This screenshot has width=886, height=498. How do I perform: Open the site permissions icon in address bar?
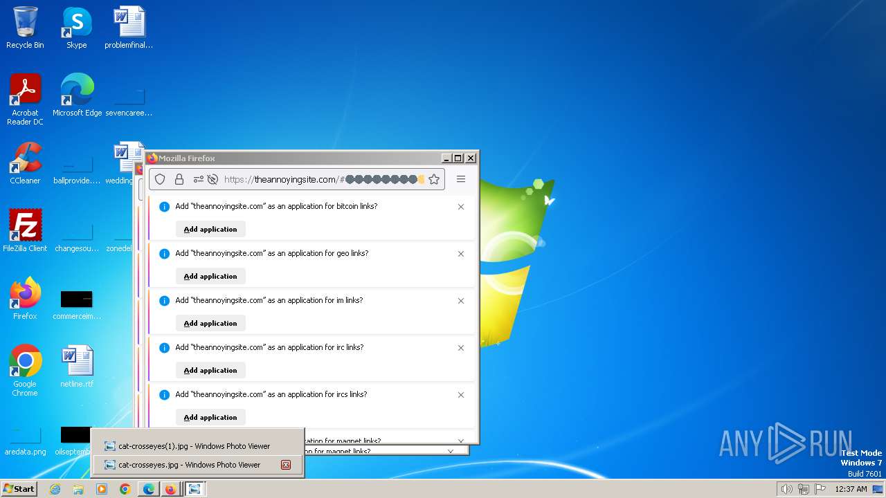click(x=199, y=179)
